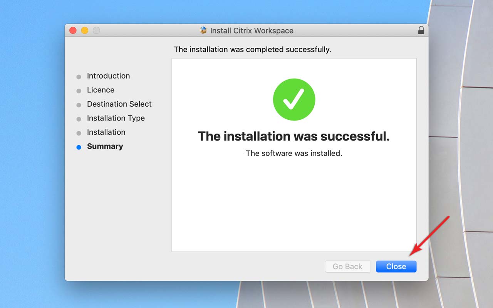Click the "installation was completed successfully" header line
This screenshot has height=308, width=493.
coord(252,49)
